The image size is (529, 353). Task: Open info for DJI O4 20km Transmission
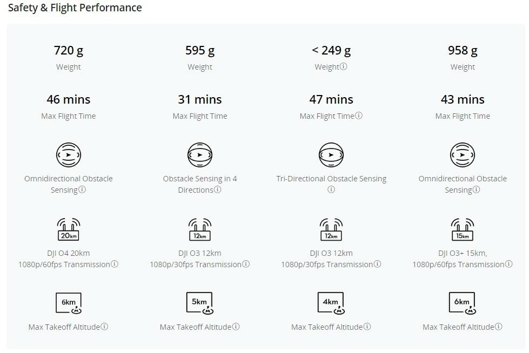(x=115, y=264)
